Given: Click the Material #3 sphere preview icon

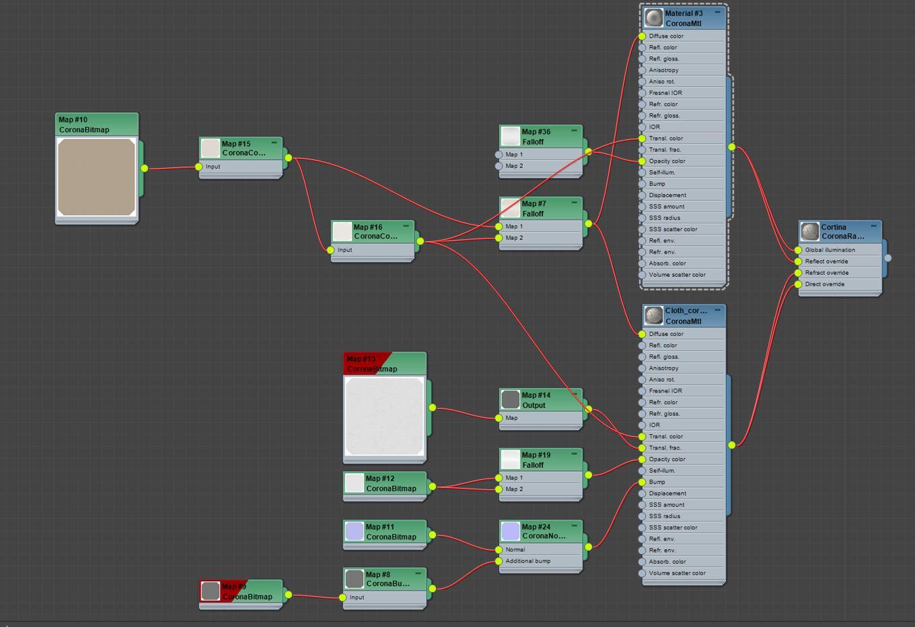Looking at the screenshot, I should point(654,18).
